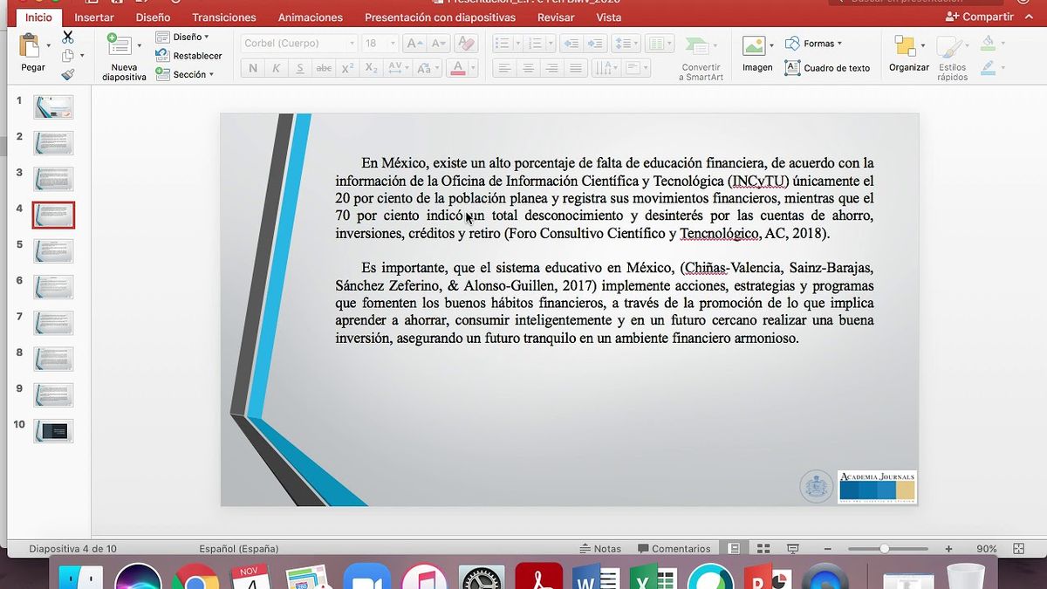This screenshot has height=589, width=1047.
Task: Clear formatting with the eraser A icon
Action: coord(466,44)
